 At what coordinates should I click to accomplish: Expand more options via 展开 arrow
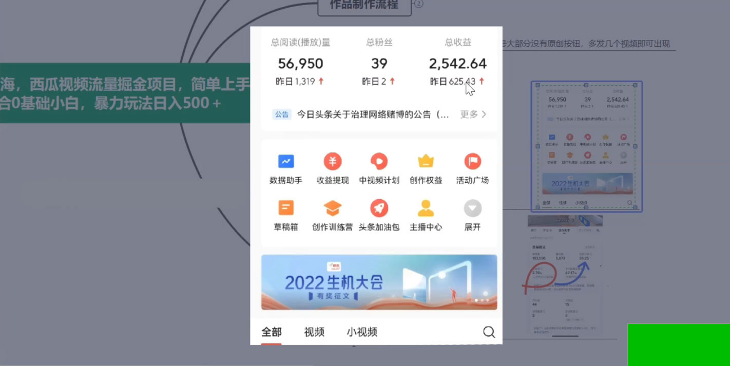pos(472,208)
